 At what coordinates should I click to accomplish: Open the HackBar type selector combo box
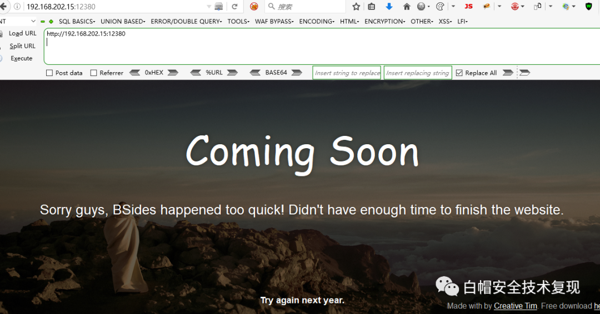pos(18,22)
